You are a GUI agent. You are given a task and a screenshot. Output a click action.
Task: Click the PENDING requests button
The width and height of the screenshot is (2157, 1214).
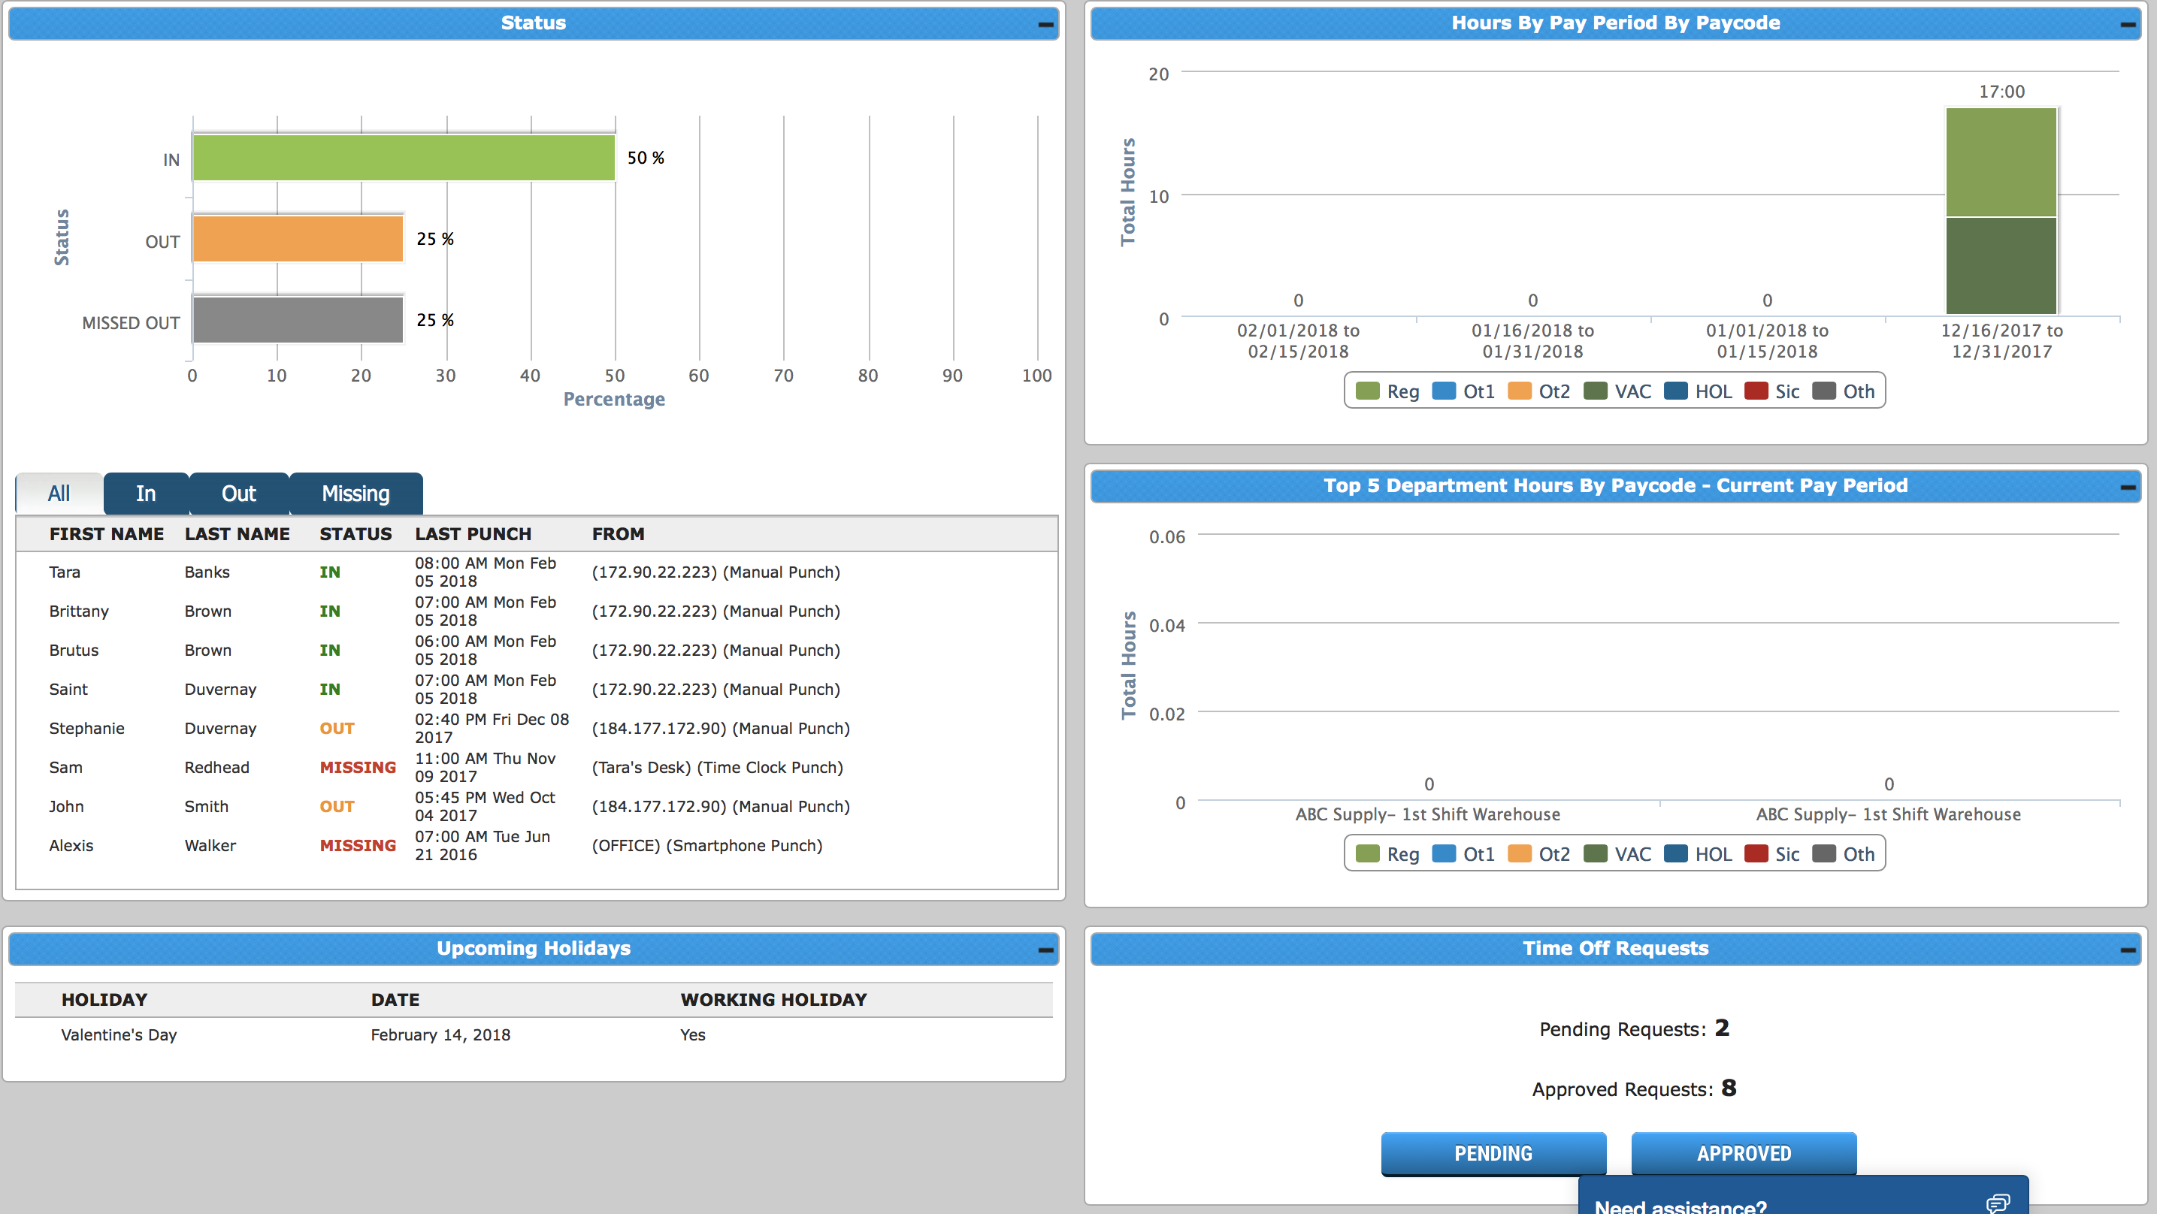tap(1493, 1154)
